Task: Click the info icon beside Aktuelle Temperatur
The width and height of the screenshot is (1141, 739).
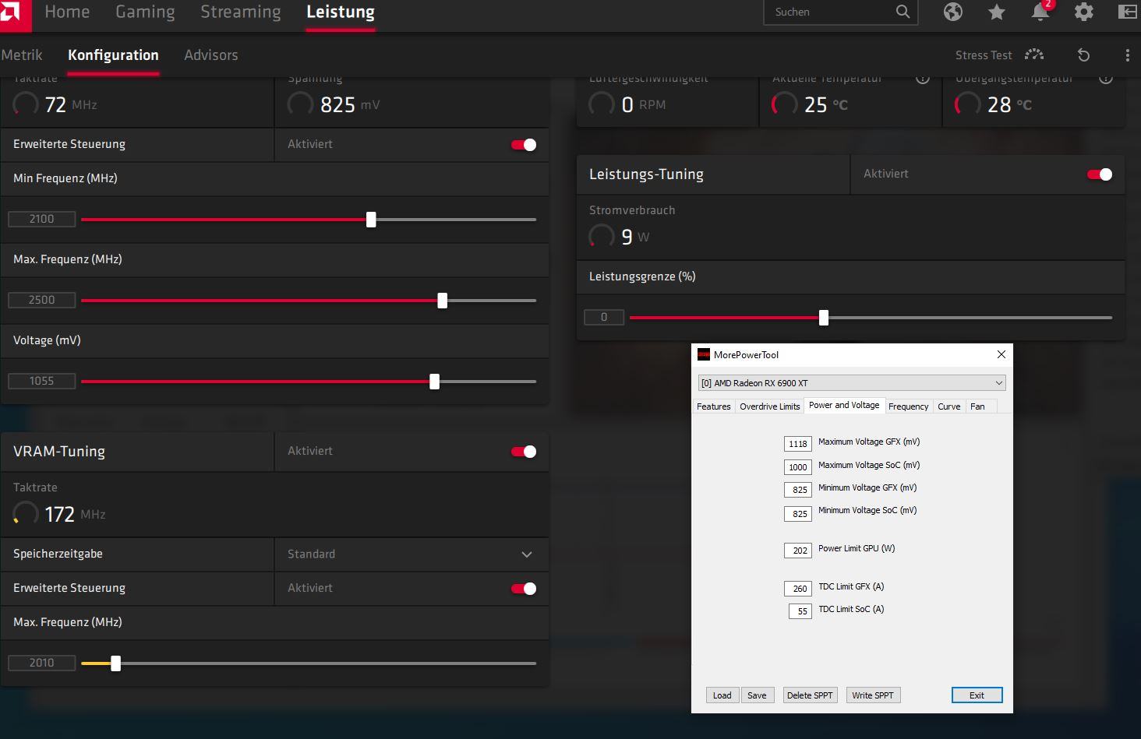Action: [923, 79]
